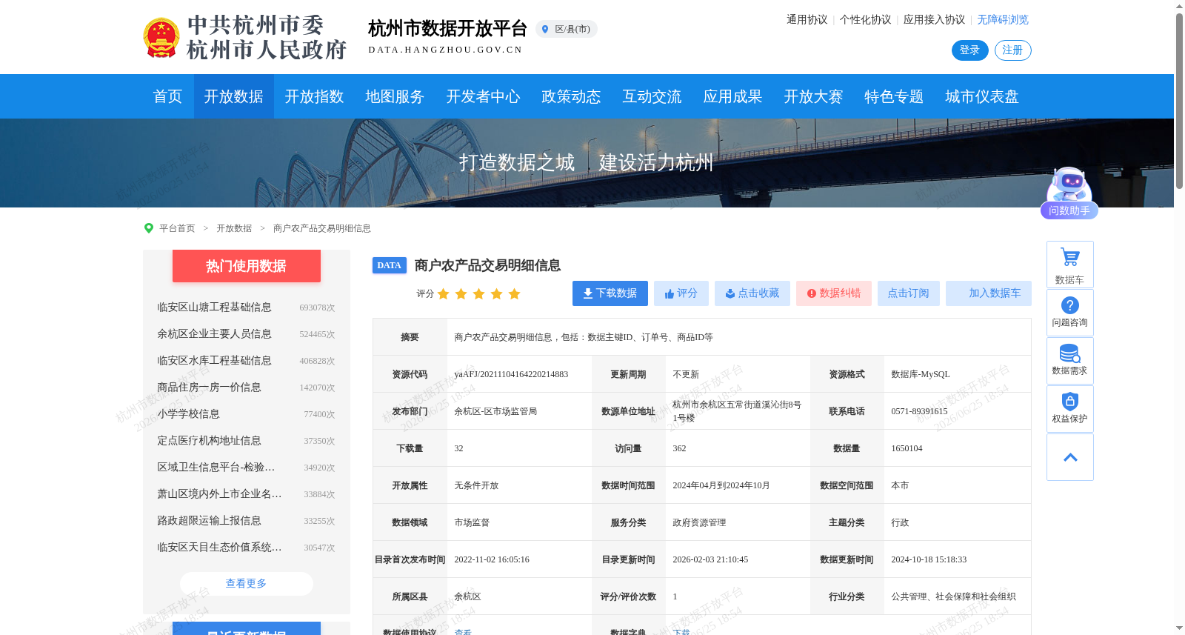Image resolution: width=1185 pixels, height=635 pixels.
Task: Open the 应用接入协议 link
Action: pos(935,20)
